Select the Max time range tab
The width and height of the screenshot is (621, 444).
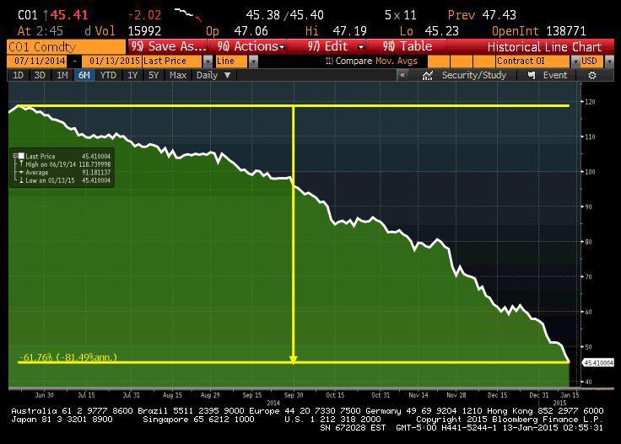pyautogui.click(x=178, y=75)
